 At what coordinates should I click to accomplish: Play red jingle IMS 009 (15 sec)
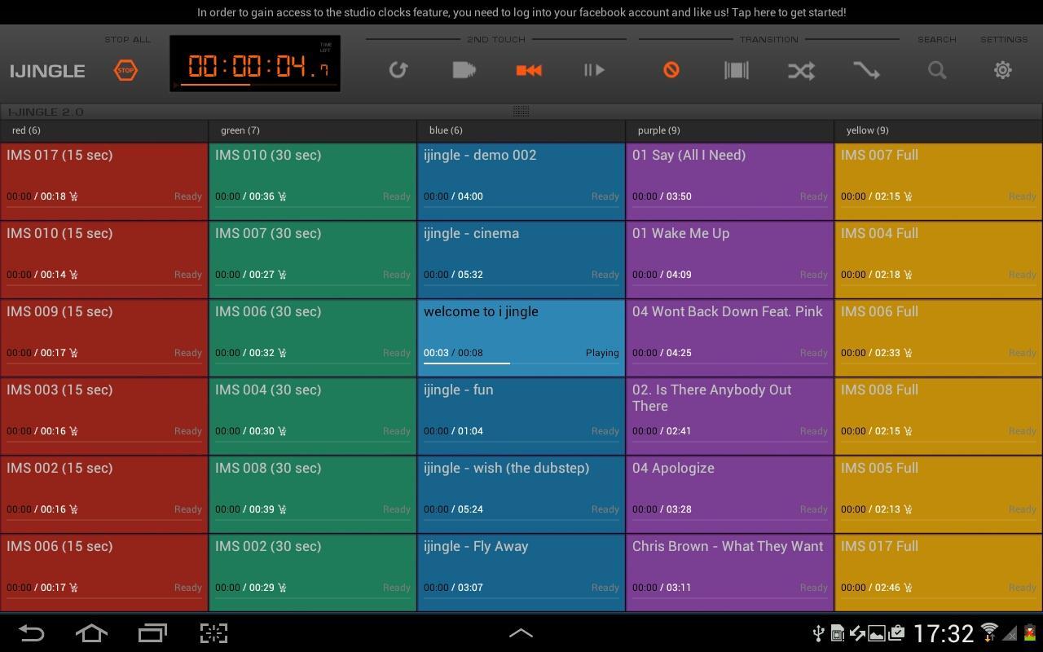104,337
